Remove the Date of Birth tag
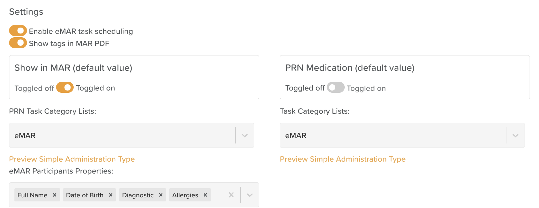This screenshot has width=539, height=208. click(x=111, y=195)
